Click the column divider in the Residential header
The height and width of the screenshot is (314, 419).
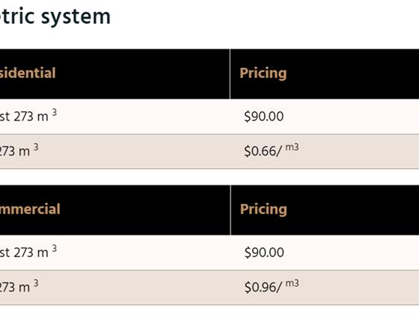pos(230,74)
